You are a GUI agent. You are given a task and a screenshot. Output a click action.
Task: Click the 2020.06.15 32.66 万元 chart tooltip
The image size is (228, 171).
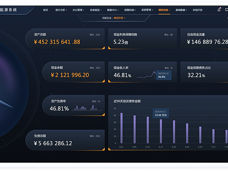tap(160, 113)
